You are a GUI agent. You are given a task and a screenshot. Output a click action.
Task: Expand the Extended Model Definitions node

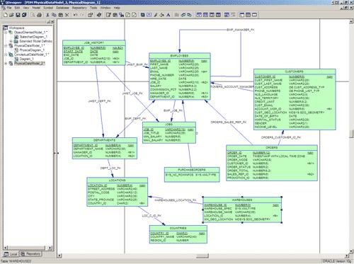point(11,41)
